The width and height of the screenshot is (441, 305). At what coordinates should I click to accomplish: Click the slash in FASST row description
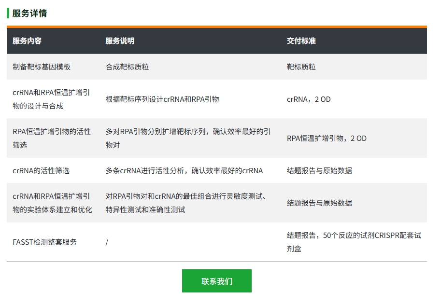[107, 242]
